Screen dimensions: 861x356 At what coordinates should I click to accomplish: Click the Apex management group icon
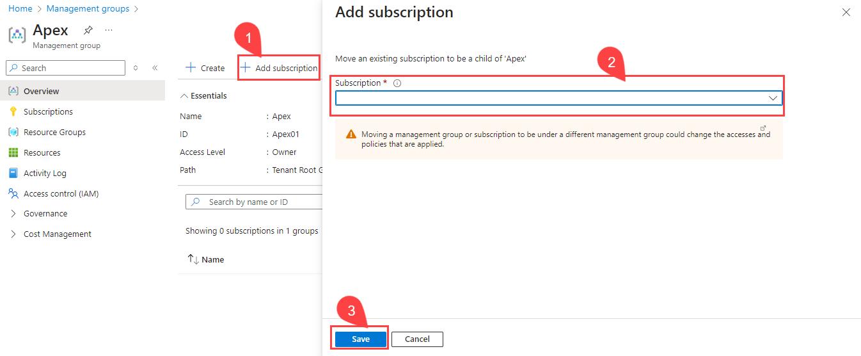click(x=17, y=35)
